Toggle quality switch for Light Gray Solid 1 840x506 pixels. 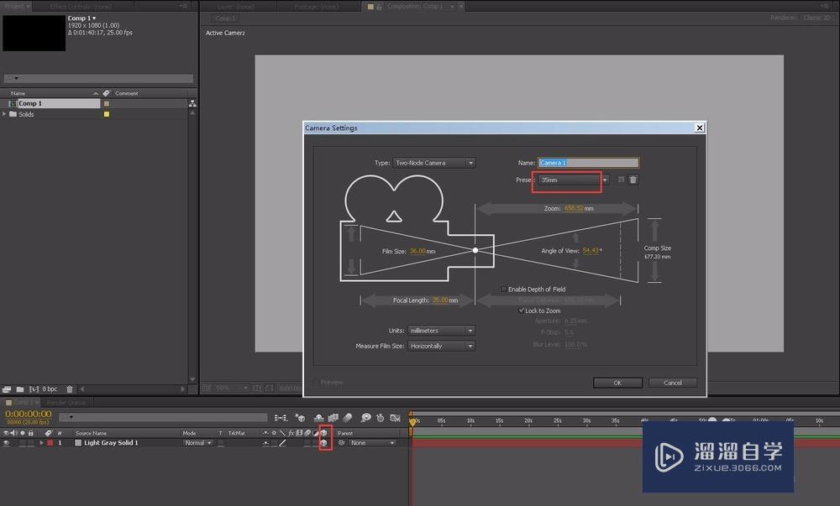(282, 443)
